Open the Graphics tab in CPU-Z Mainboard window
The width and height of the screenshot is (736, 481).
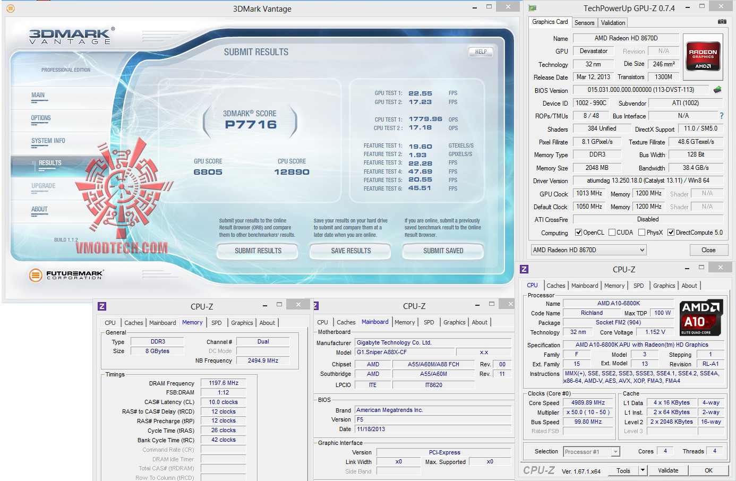(x=454, y=322)
